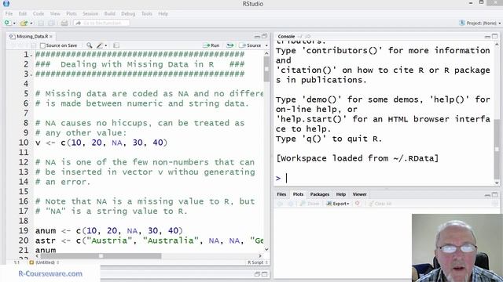Click the console vertical scrollbar thumb

tap(497, 149)
